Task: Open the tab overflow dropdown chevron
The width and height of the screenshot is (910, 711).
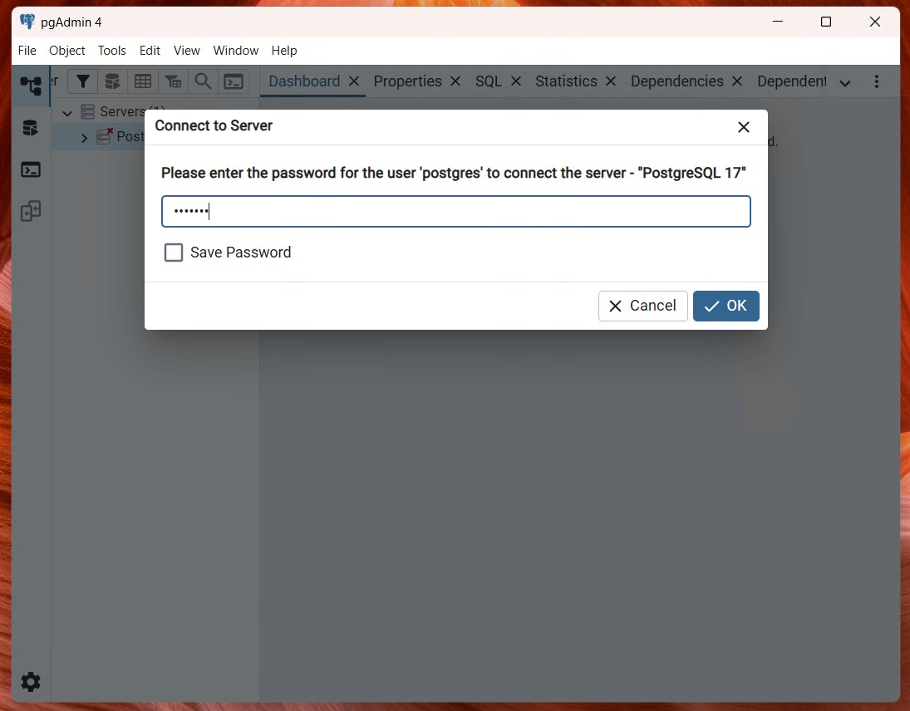Action: coord(845,83)
